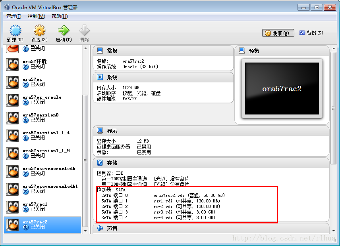340x246 pixels.
Task: Open the 帮助(H) menu
Action: click(60, 16)
